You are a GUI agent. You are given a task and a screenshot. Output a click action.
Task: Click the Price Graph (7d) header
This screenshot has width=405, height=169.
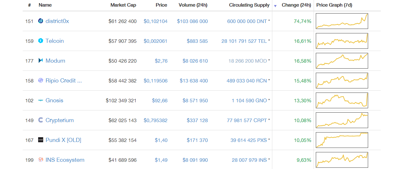[334, 5]
